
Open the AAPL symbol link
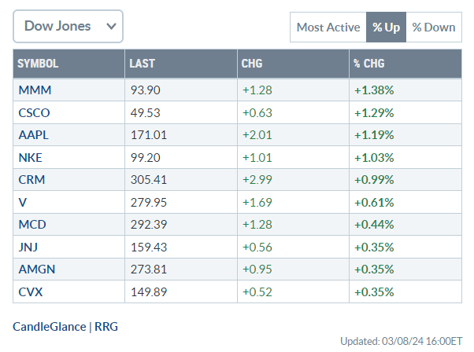[33, 135]
